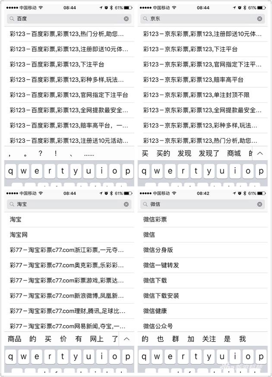Select the 百度 suggestion ending in 官网指定下注平台

tap(69, 95)
